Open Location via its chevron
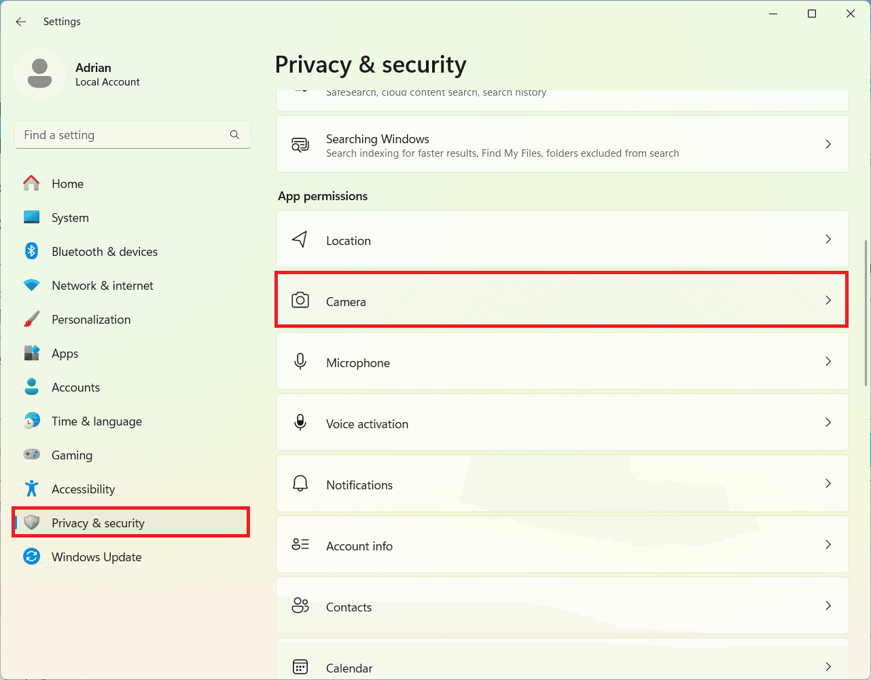 (x=828, y=239)
